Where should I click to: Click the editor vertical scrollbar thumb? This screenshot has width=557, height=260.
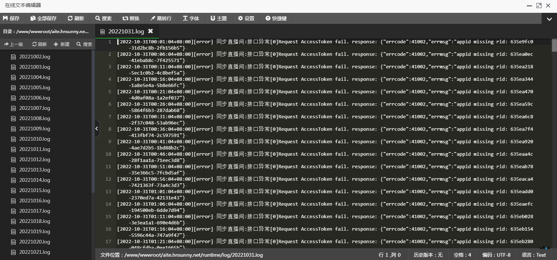pos(554,45)
